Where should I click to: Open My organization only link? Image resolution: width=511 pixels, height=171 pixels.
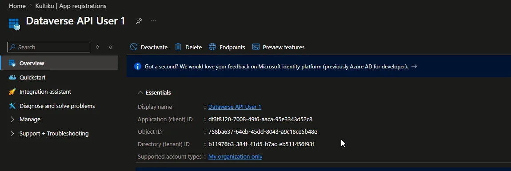pyautogui.click(x=236, y=157)
